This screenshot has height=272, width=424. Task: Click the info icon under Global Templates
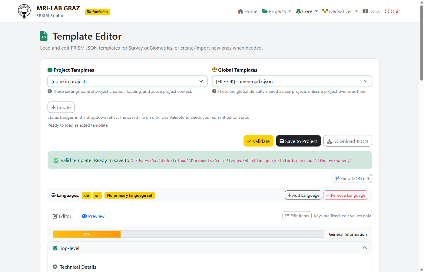[x=214, y=91]
